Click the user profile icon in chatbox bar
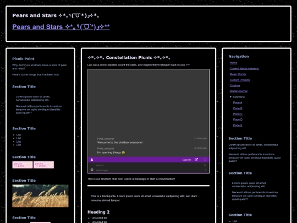This screenshot has height=223, width=297. point(92,160)
